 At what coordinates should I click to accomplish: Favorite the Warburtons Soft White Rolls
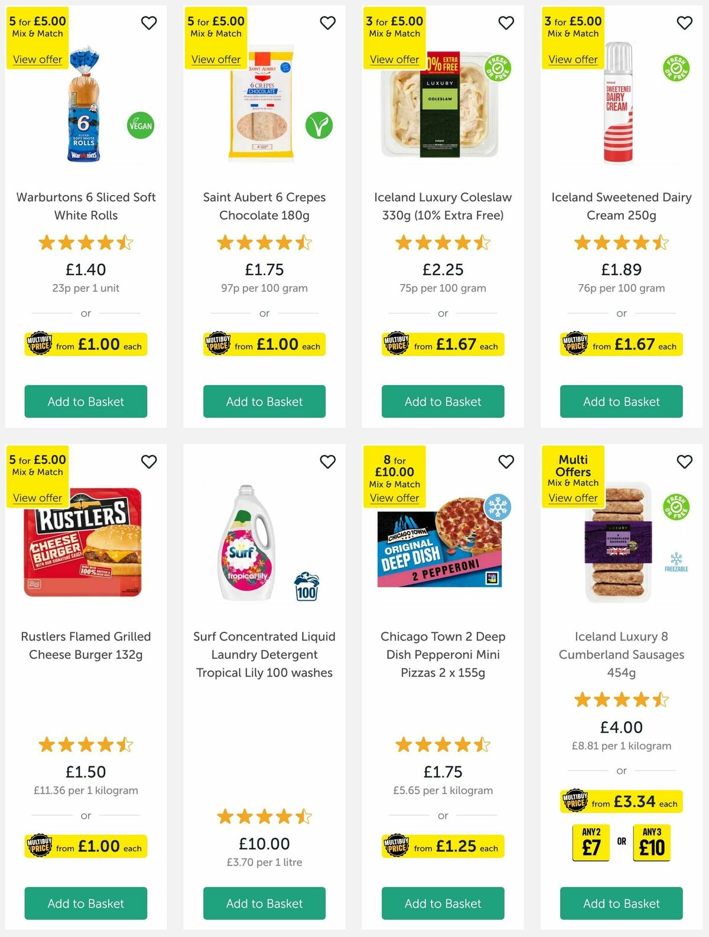(x=149, y=22)
